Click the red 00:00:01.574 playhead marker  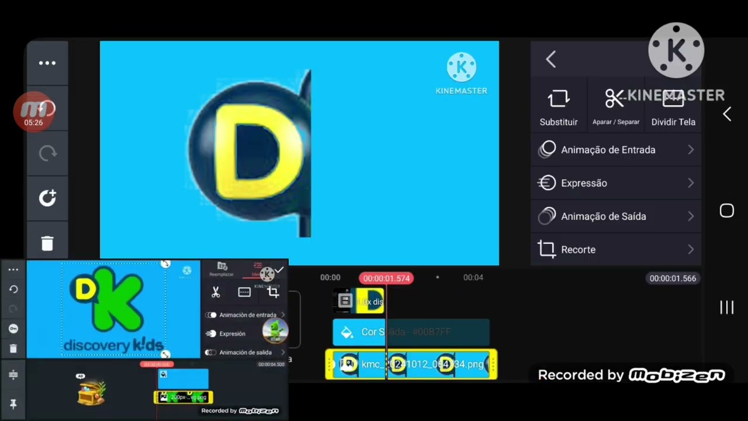pos(386,278)
